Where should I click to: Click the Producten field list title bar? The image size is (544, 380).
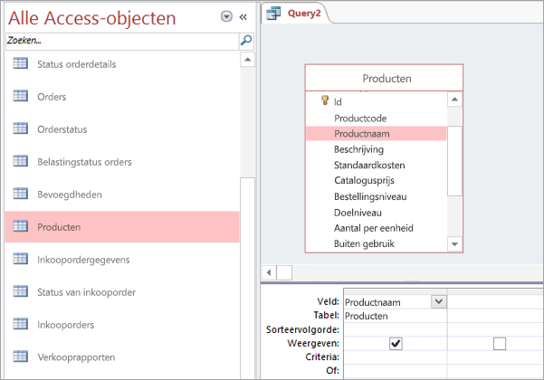tap(384, 79)
